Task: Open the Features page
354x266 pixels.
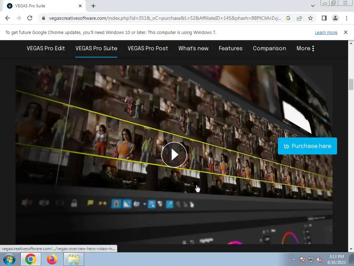Action: [x=231, y=48]
